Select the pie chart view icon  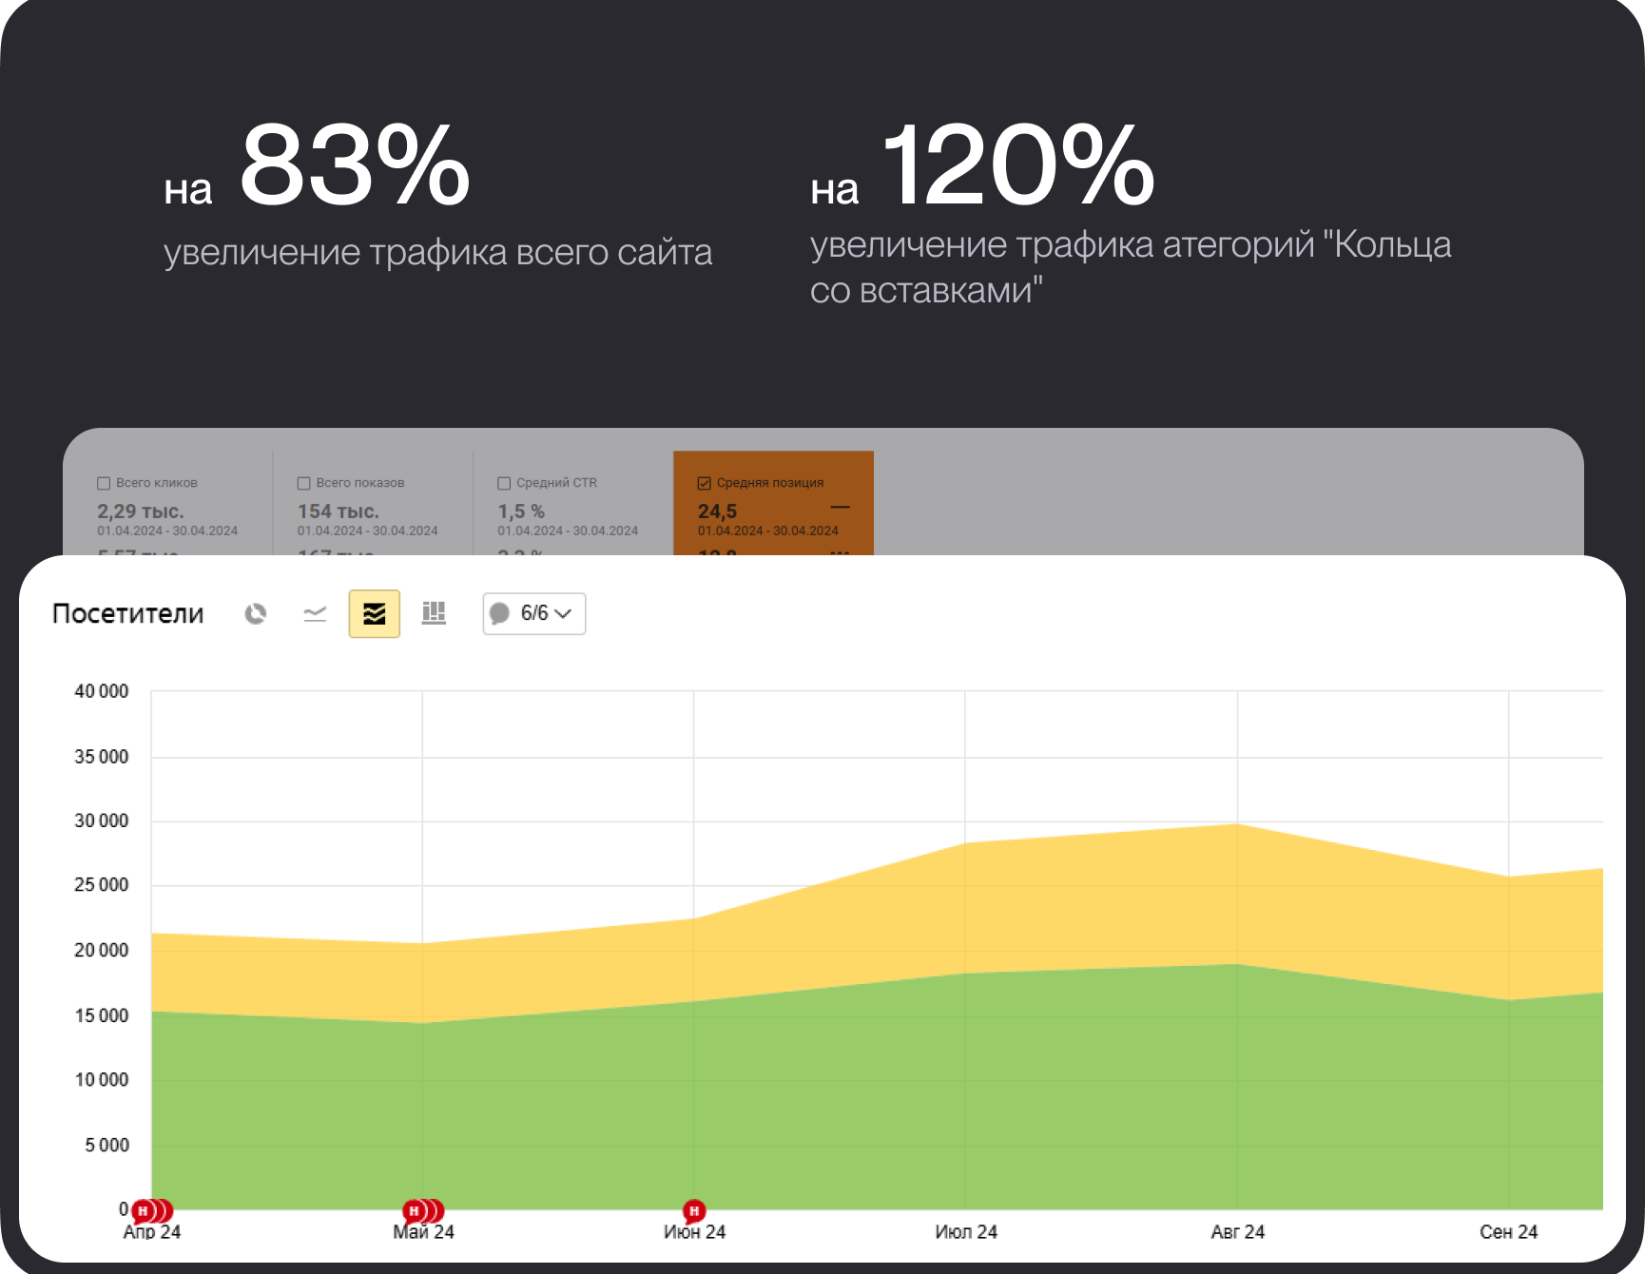pos(255,613)
